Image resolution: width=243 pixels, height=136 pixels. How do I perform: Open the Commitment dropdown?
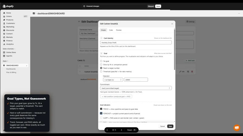[x=136, y=88]
